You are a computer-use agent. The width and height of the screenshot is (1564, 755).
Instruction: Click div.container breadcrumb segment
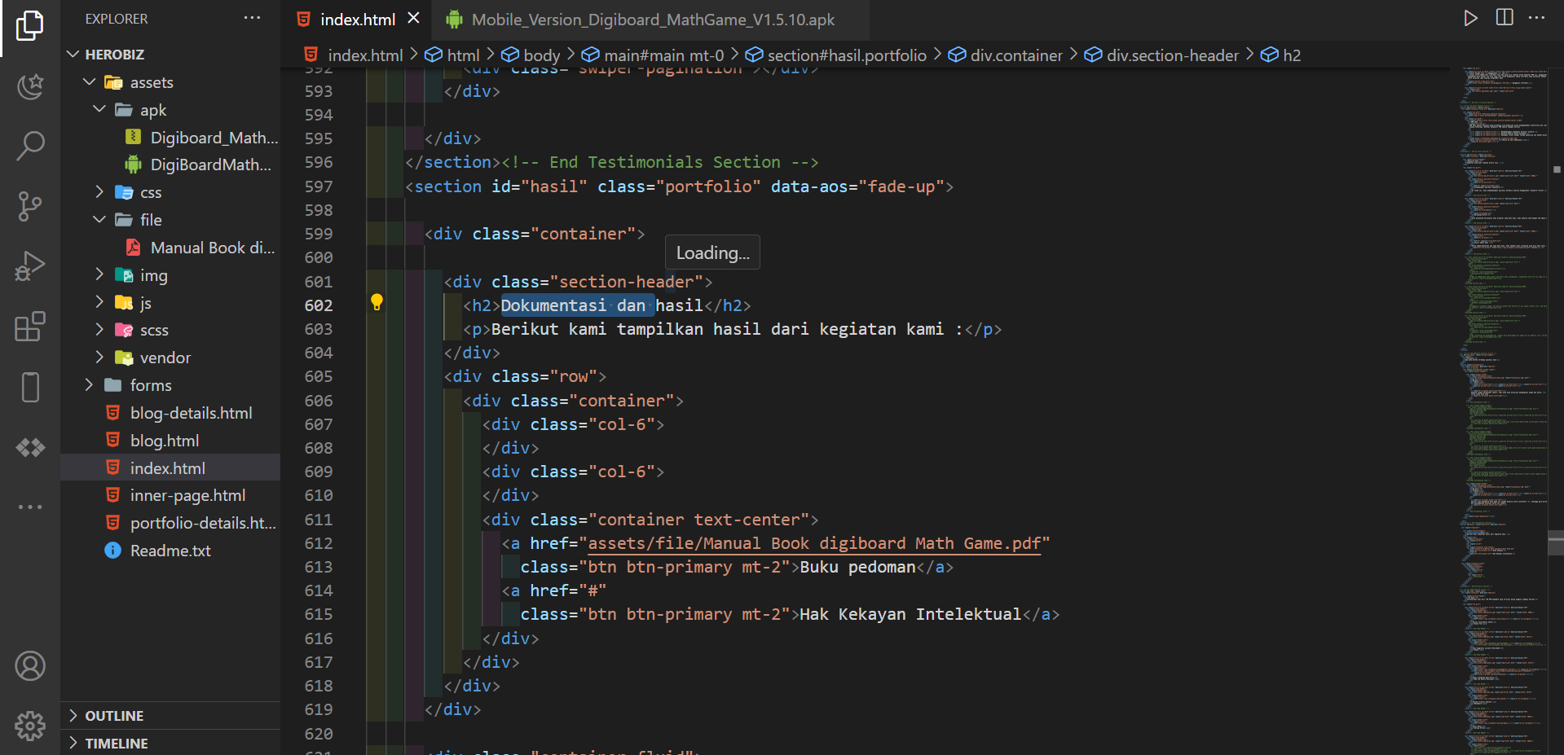click(1006, 55)
